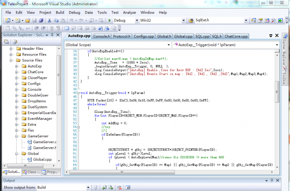Close the active AutoExp.cpp document
The width and height of the screenshot is (290, 191).
[277, 35]
